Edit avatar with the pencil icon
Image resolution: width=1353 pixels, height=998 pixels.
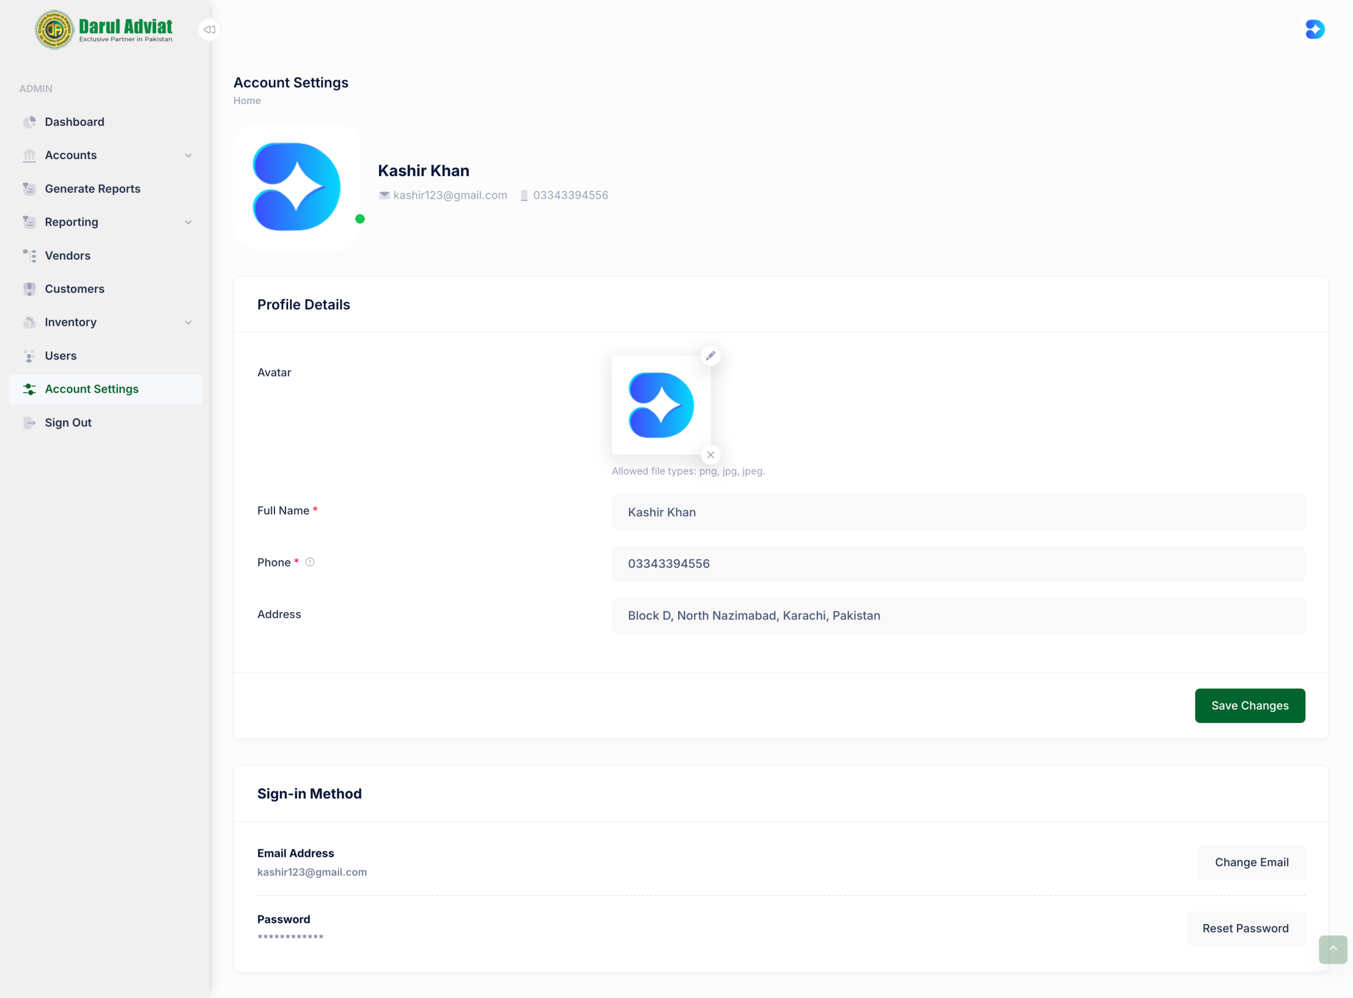(x=710, y=355)
